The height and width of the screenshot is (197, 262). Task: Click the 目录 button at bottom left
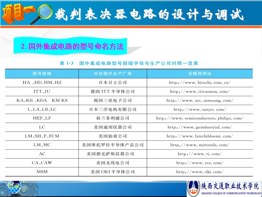pos(14,186)
